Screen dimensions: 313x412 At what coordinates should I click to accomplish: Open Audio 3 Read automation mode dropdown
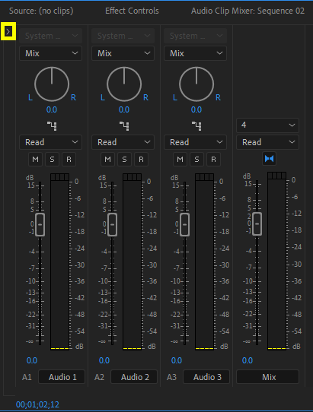[x=195, y=142]
